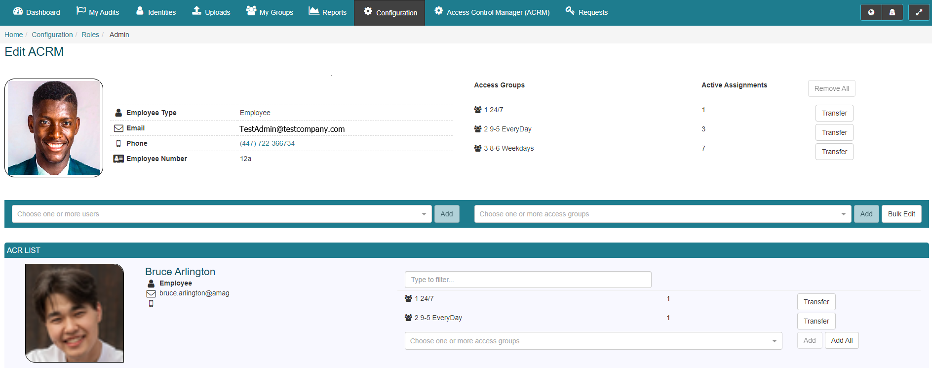Open My Groups navigation item
Image resolution: width=932 pixels, height=368 pixels.
[270, 12]
